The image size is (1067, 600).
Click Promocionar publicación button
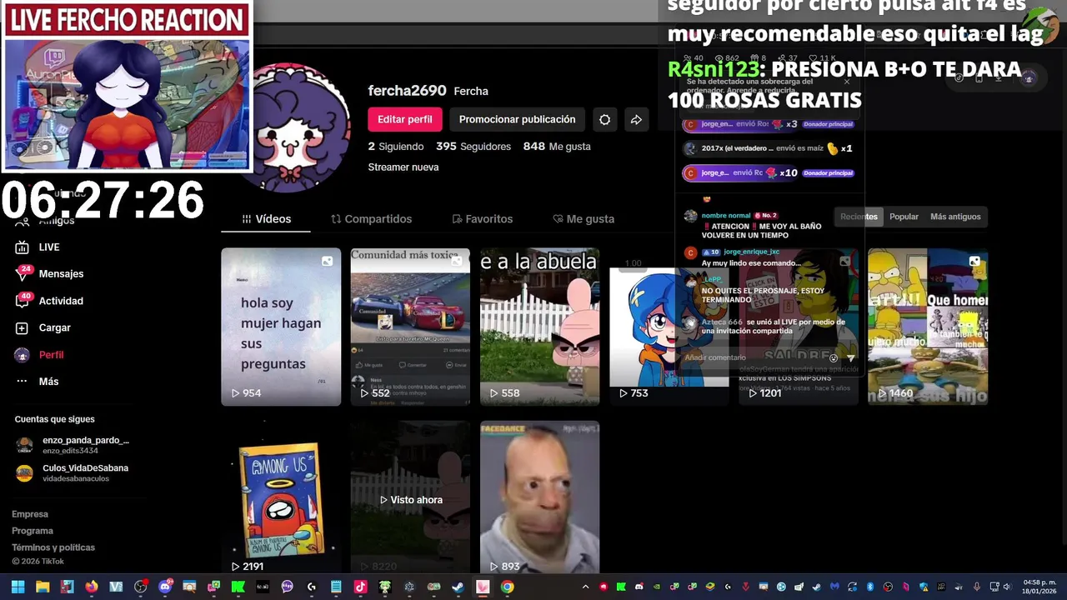click(517, 119)
